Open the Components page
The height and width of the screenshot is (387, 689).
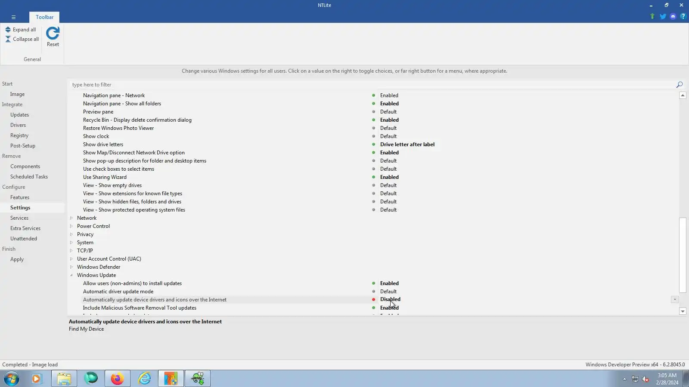(25, 166)
